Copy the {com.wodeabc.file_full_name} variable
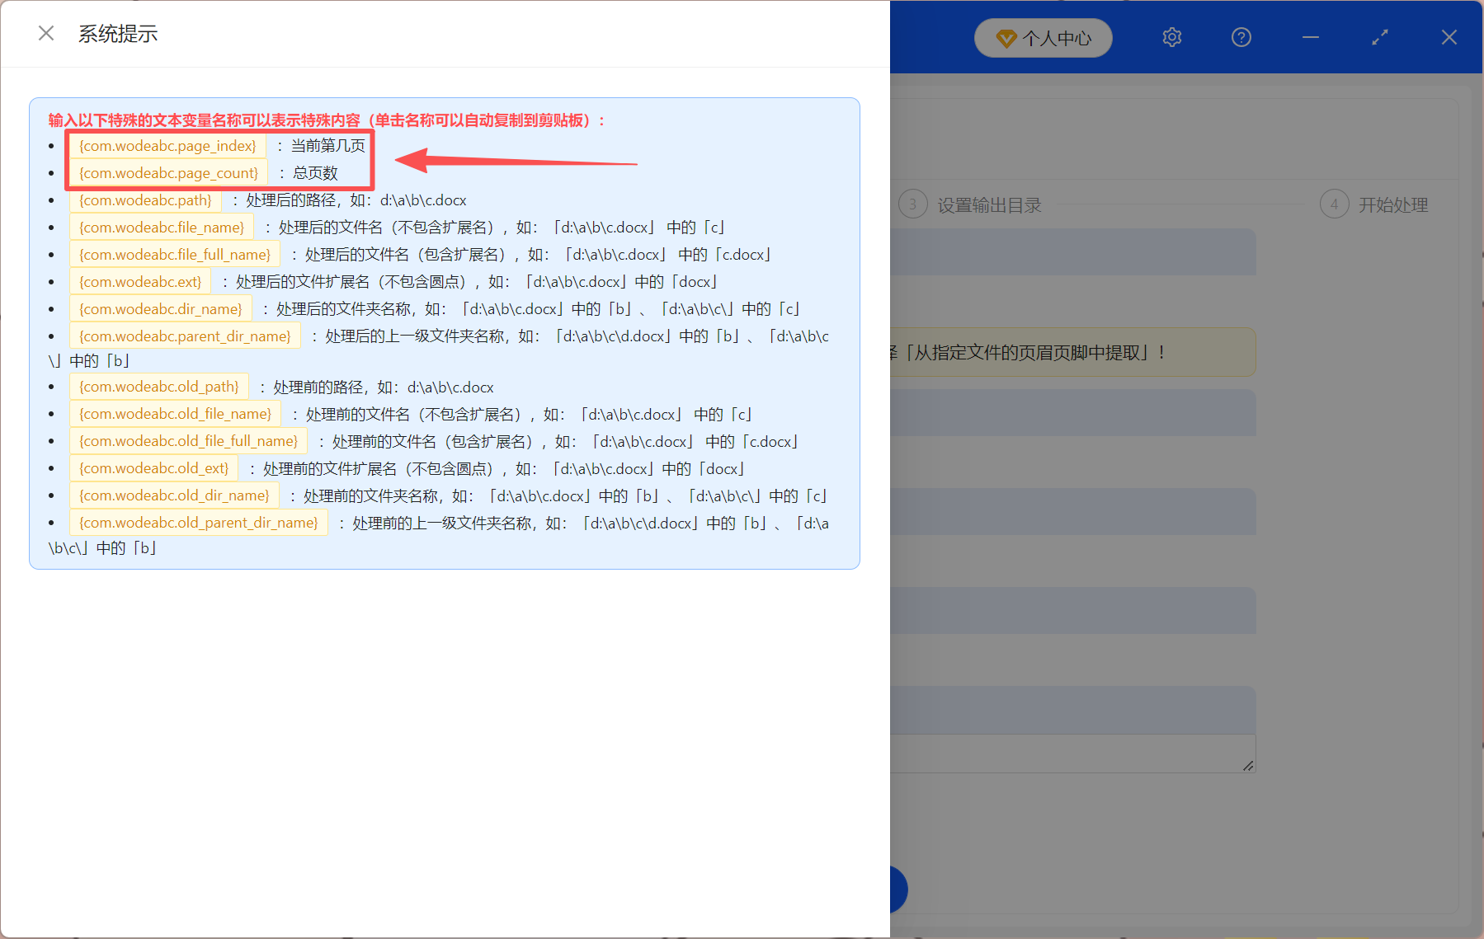Screen dimensions: 1484x939 point(174,254)
